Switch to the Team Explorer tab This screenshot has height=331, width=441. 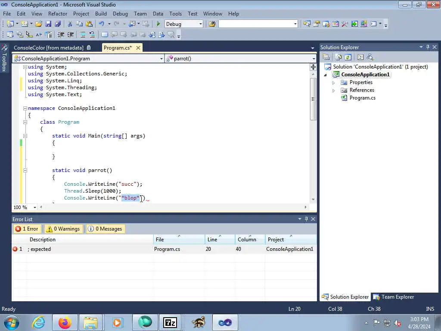tap(394, 297)
